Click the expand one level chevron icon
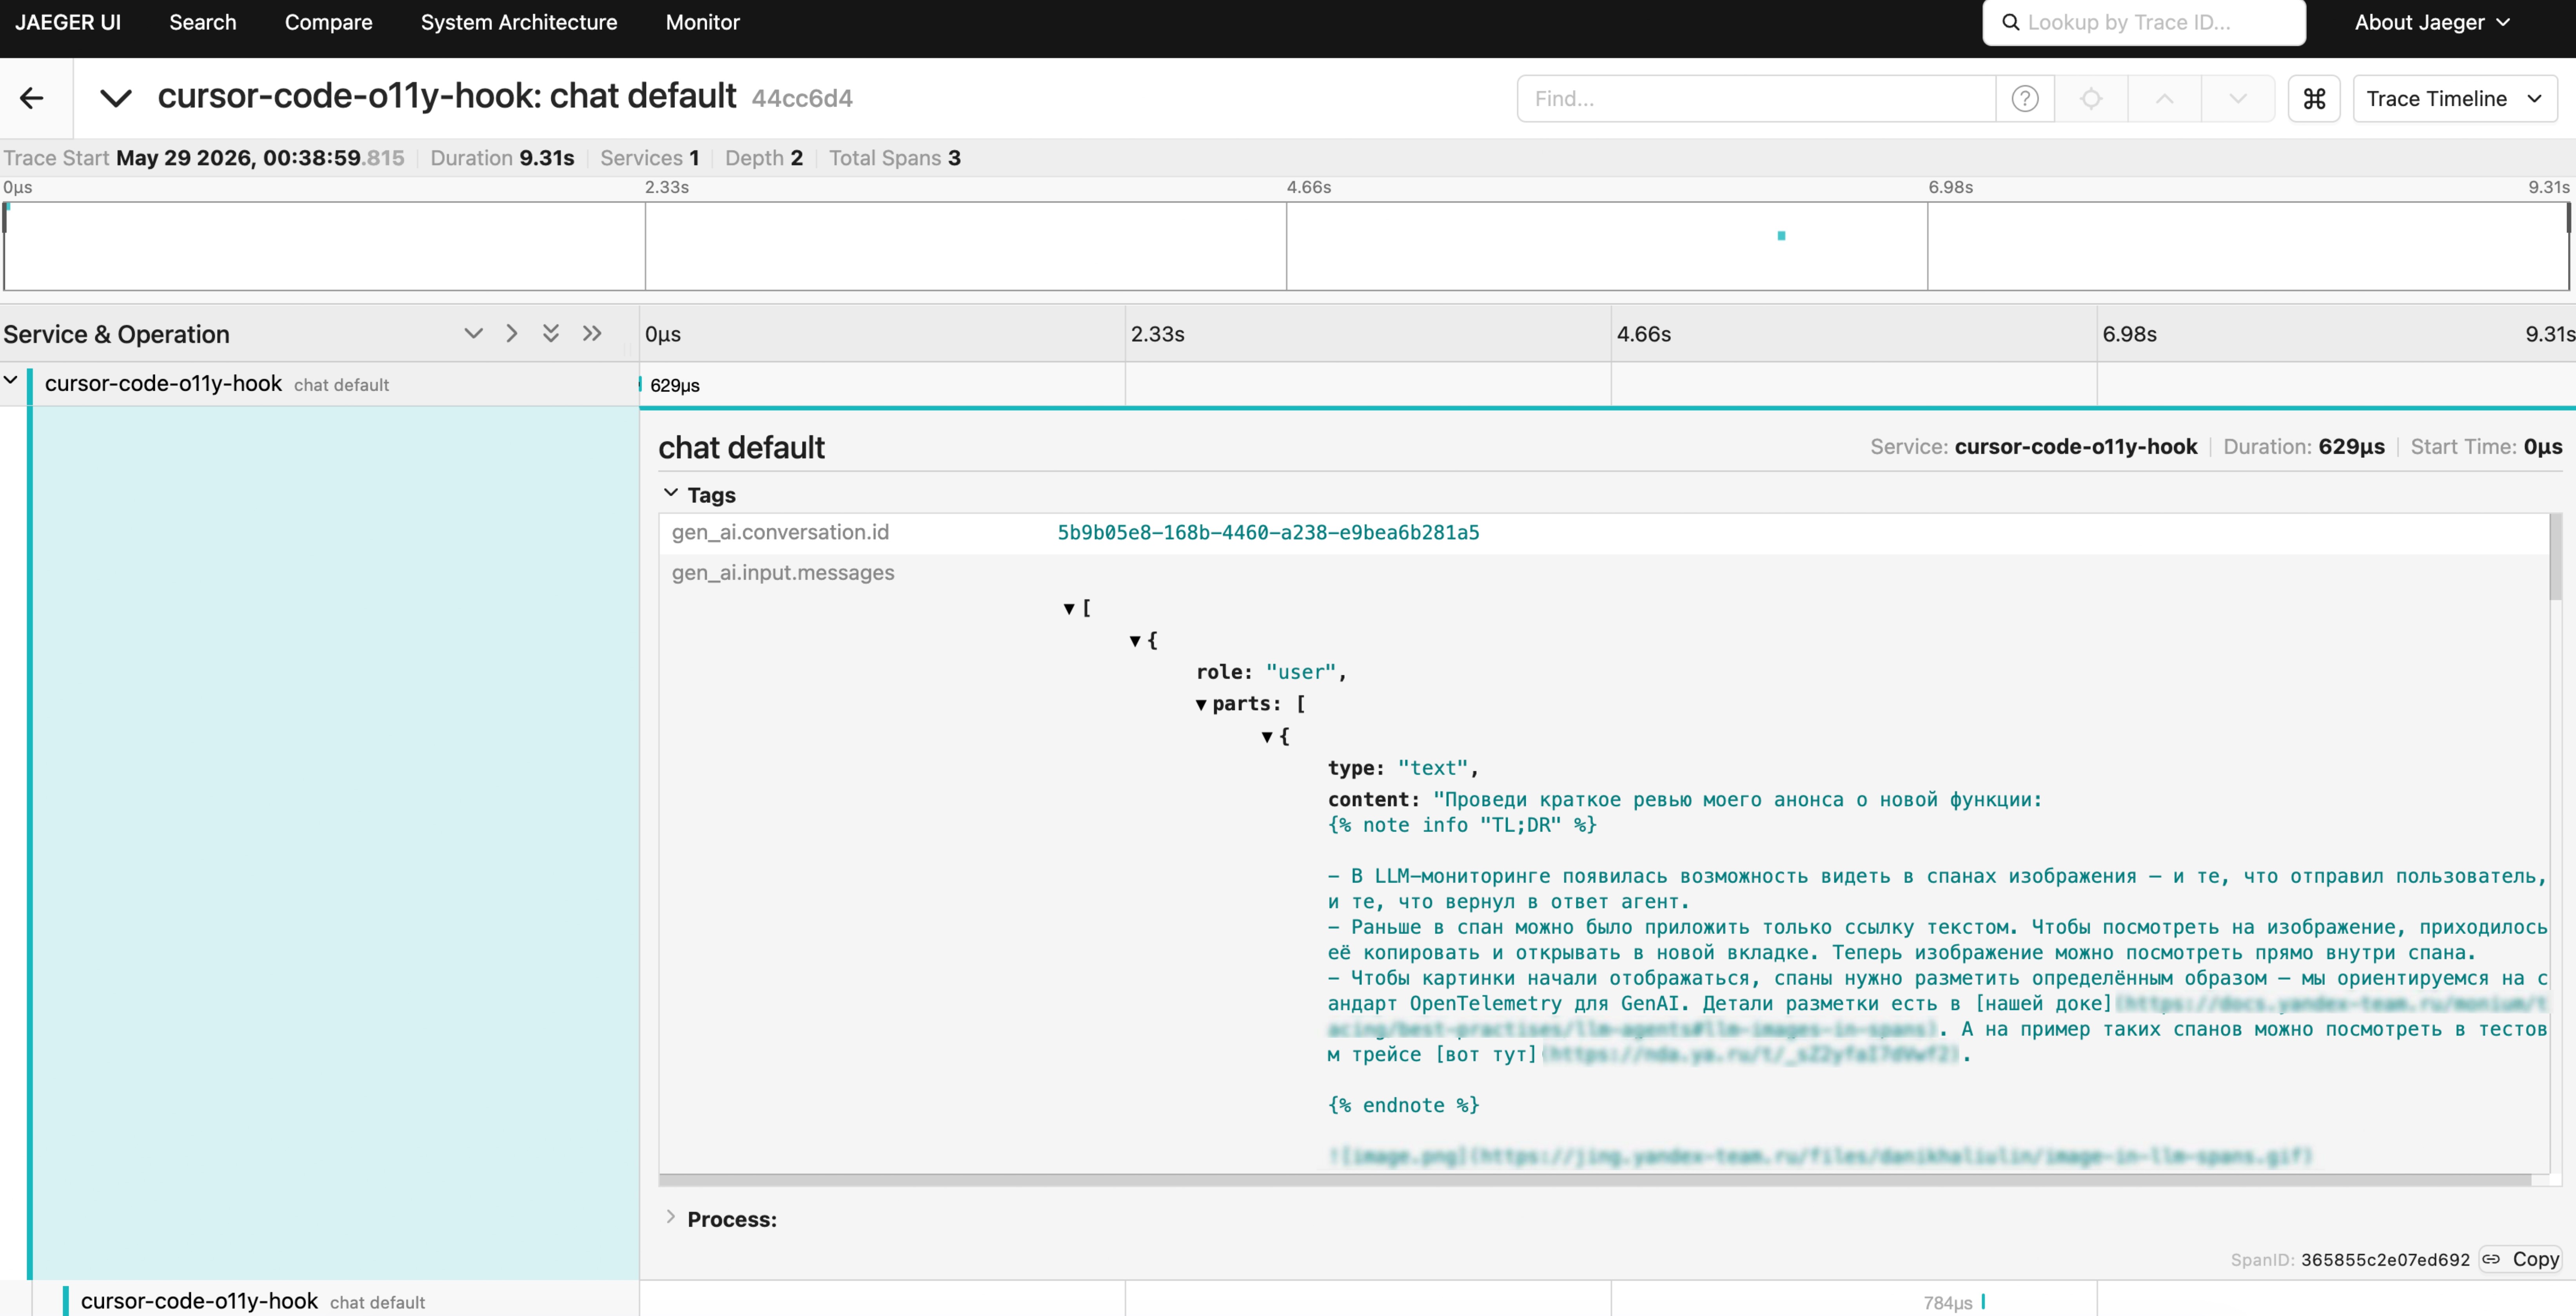This screenshot has width=2576, height=1316. pos(473,333)
